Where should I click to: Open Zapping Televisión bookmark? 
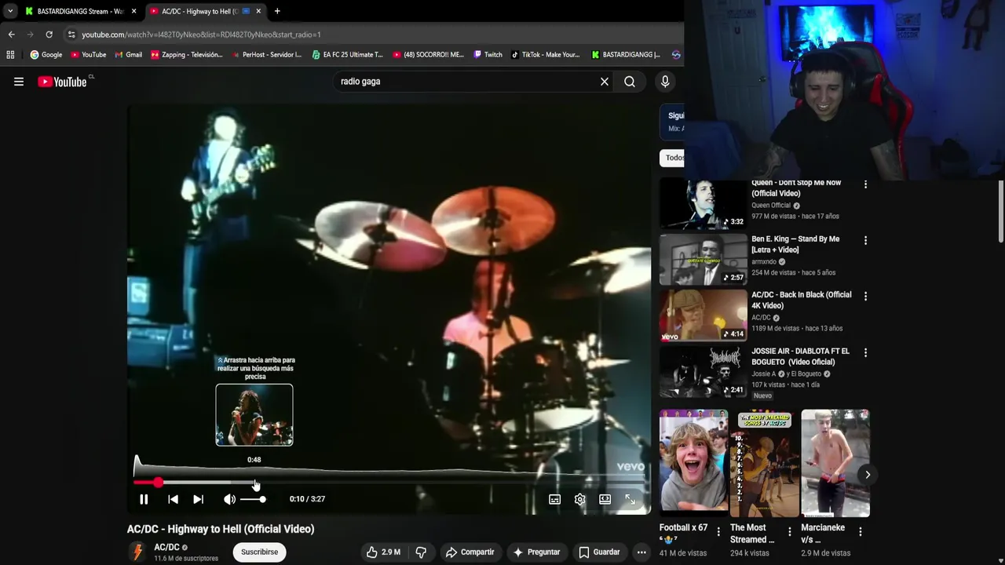pos(187,55)
